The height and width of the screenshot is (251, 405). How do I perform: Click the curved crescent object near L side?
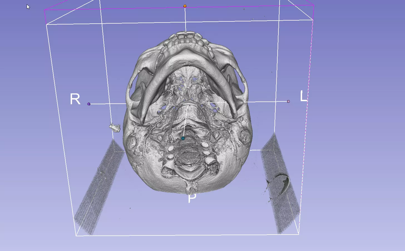285,184
